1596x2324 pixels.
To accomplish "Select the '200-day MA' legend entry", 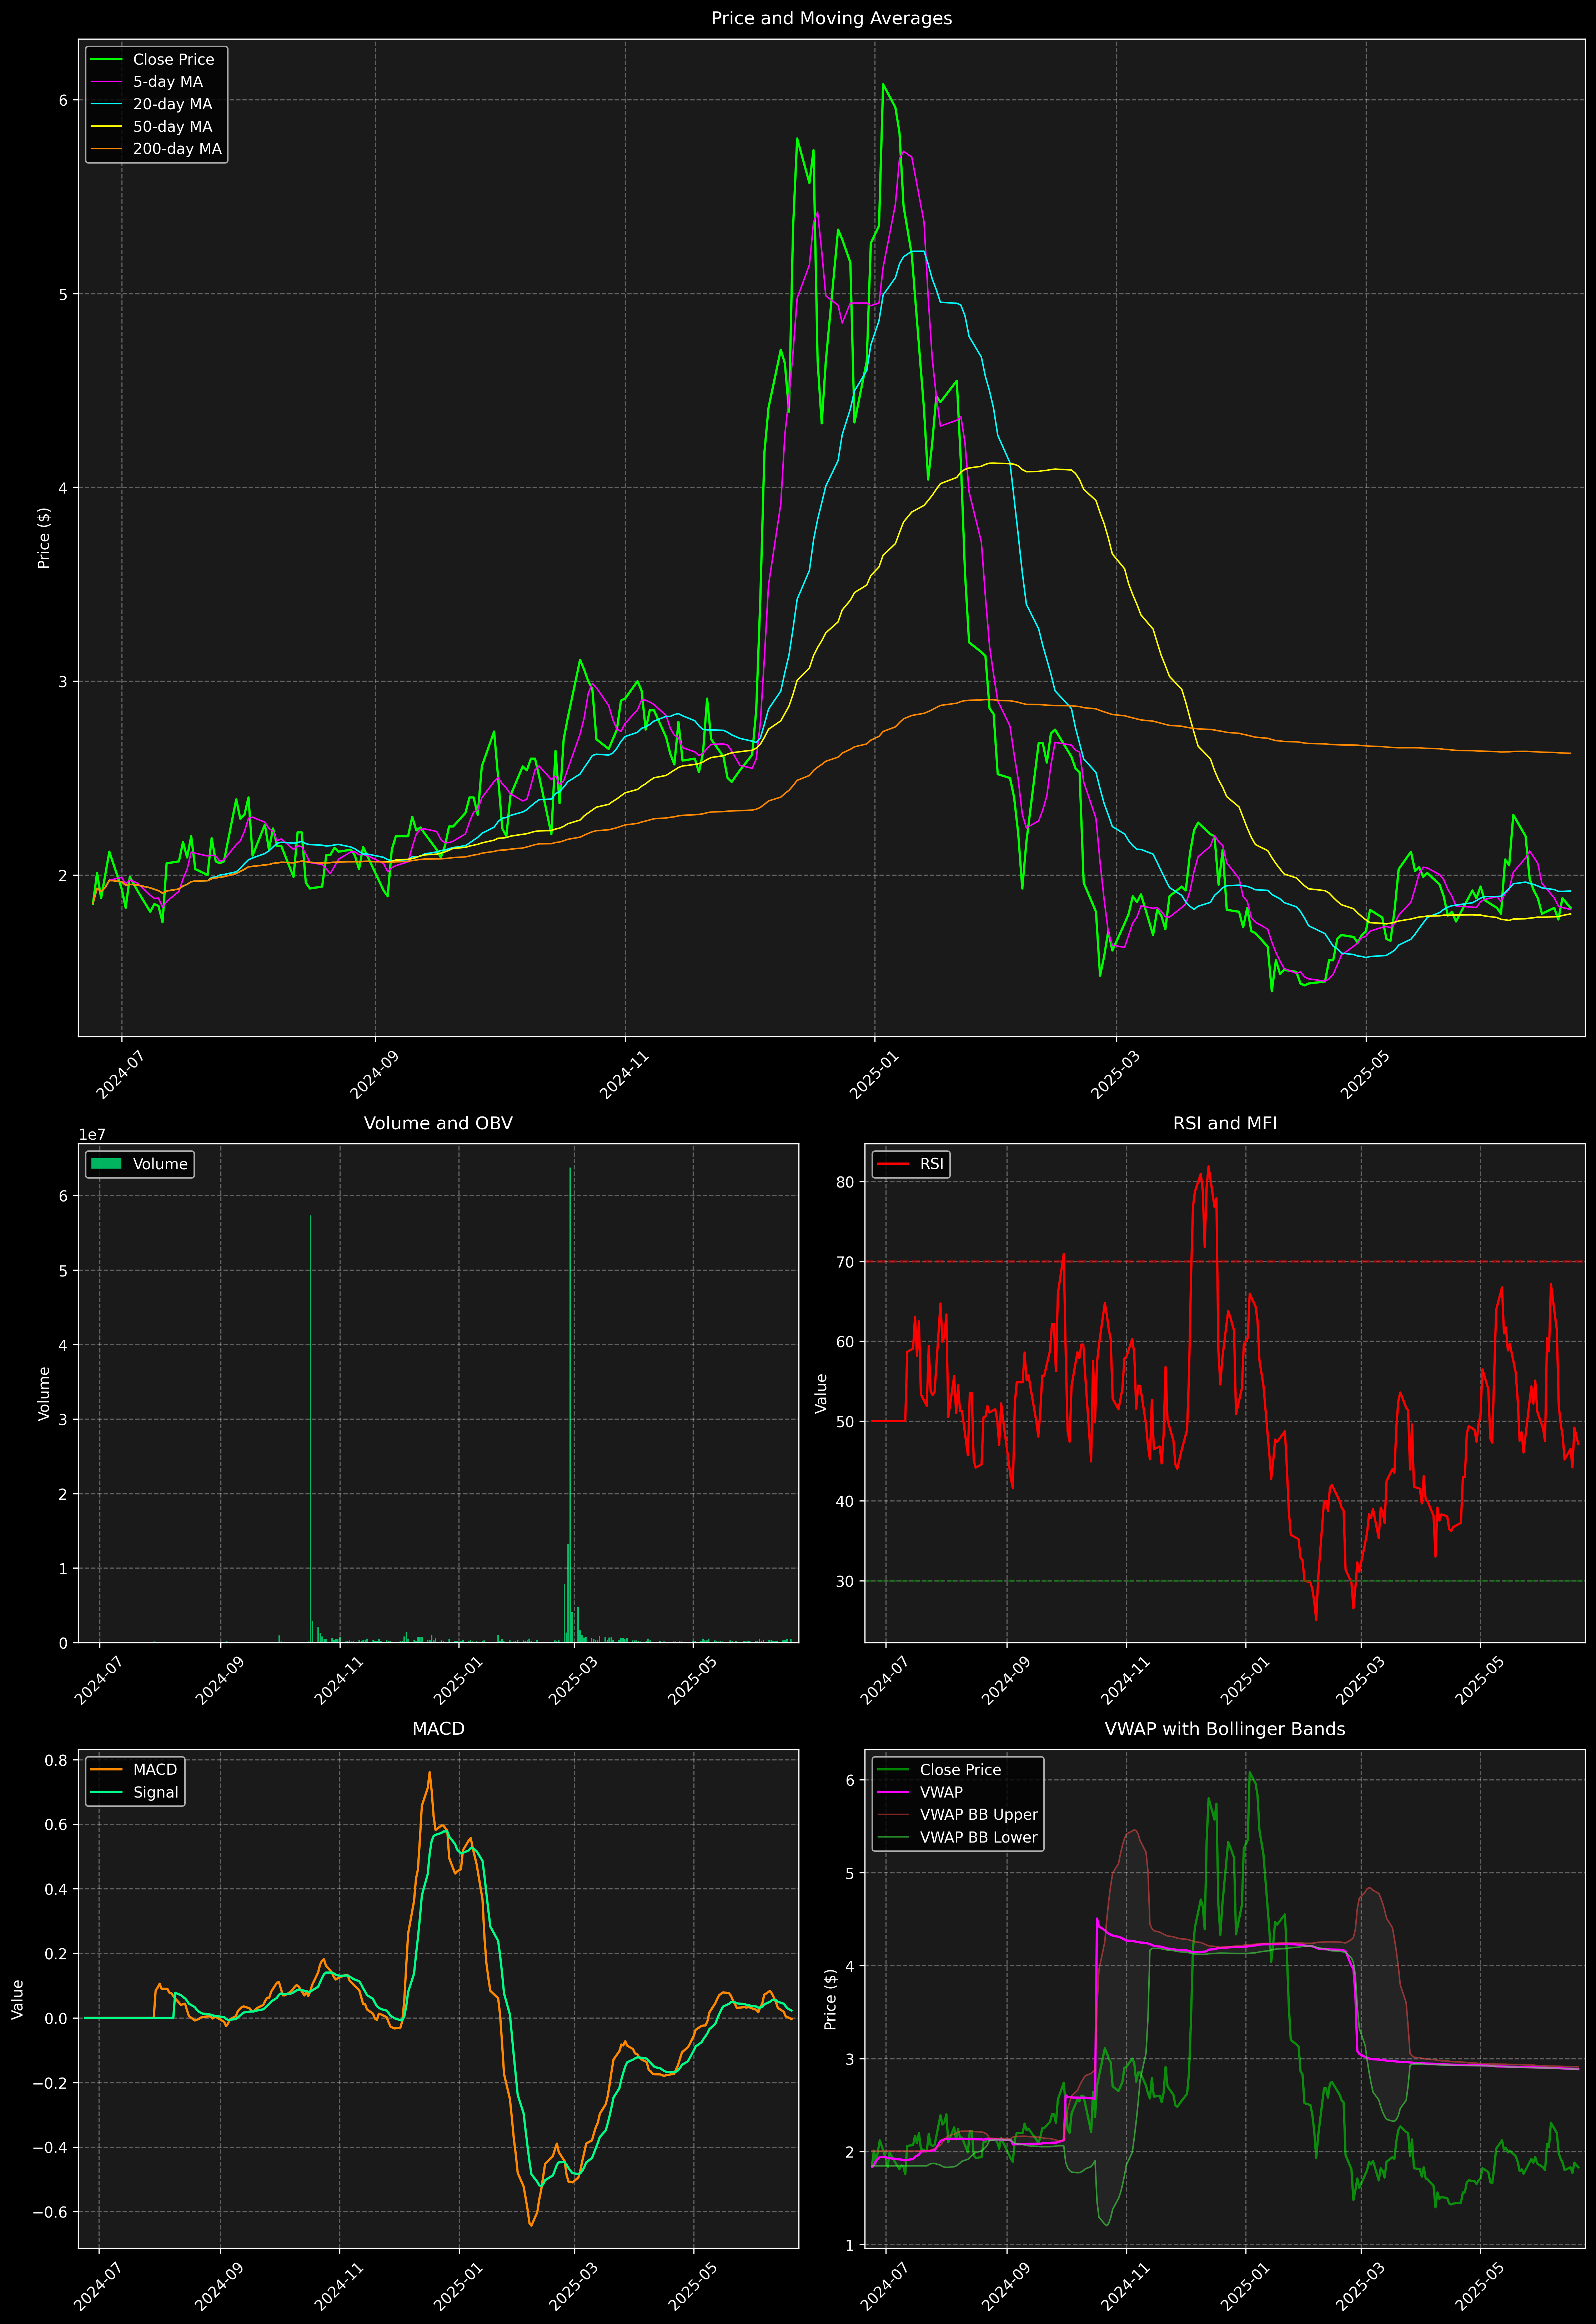I will click(x=156, y=149).
